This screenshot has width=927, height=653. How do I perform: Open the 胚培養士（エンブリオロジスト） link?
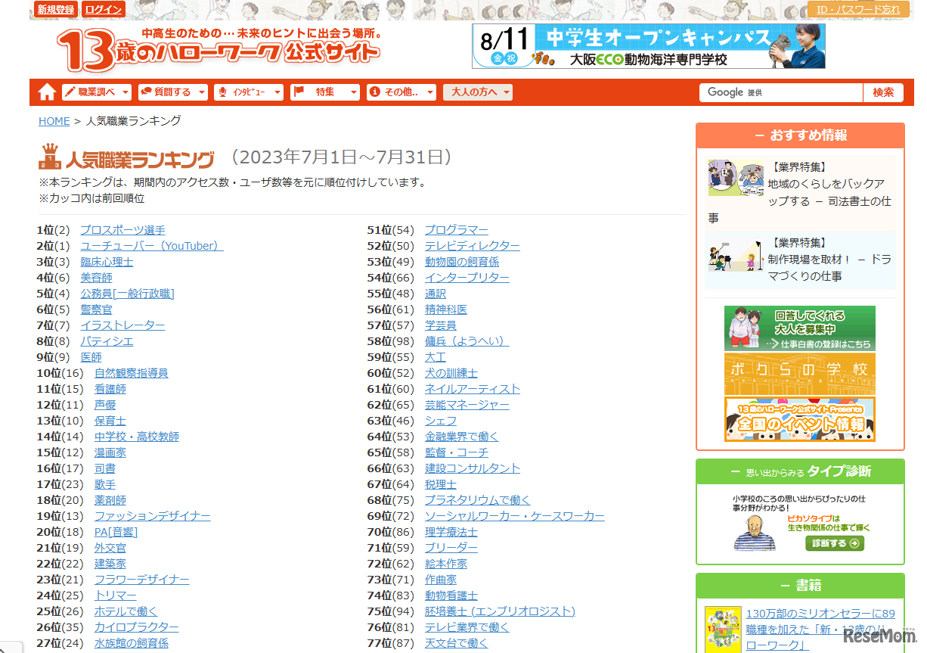click(500, 611)
